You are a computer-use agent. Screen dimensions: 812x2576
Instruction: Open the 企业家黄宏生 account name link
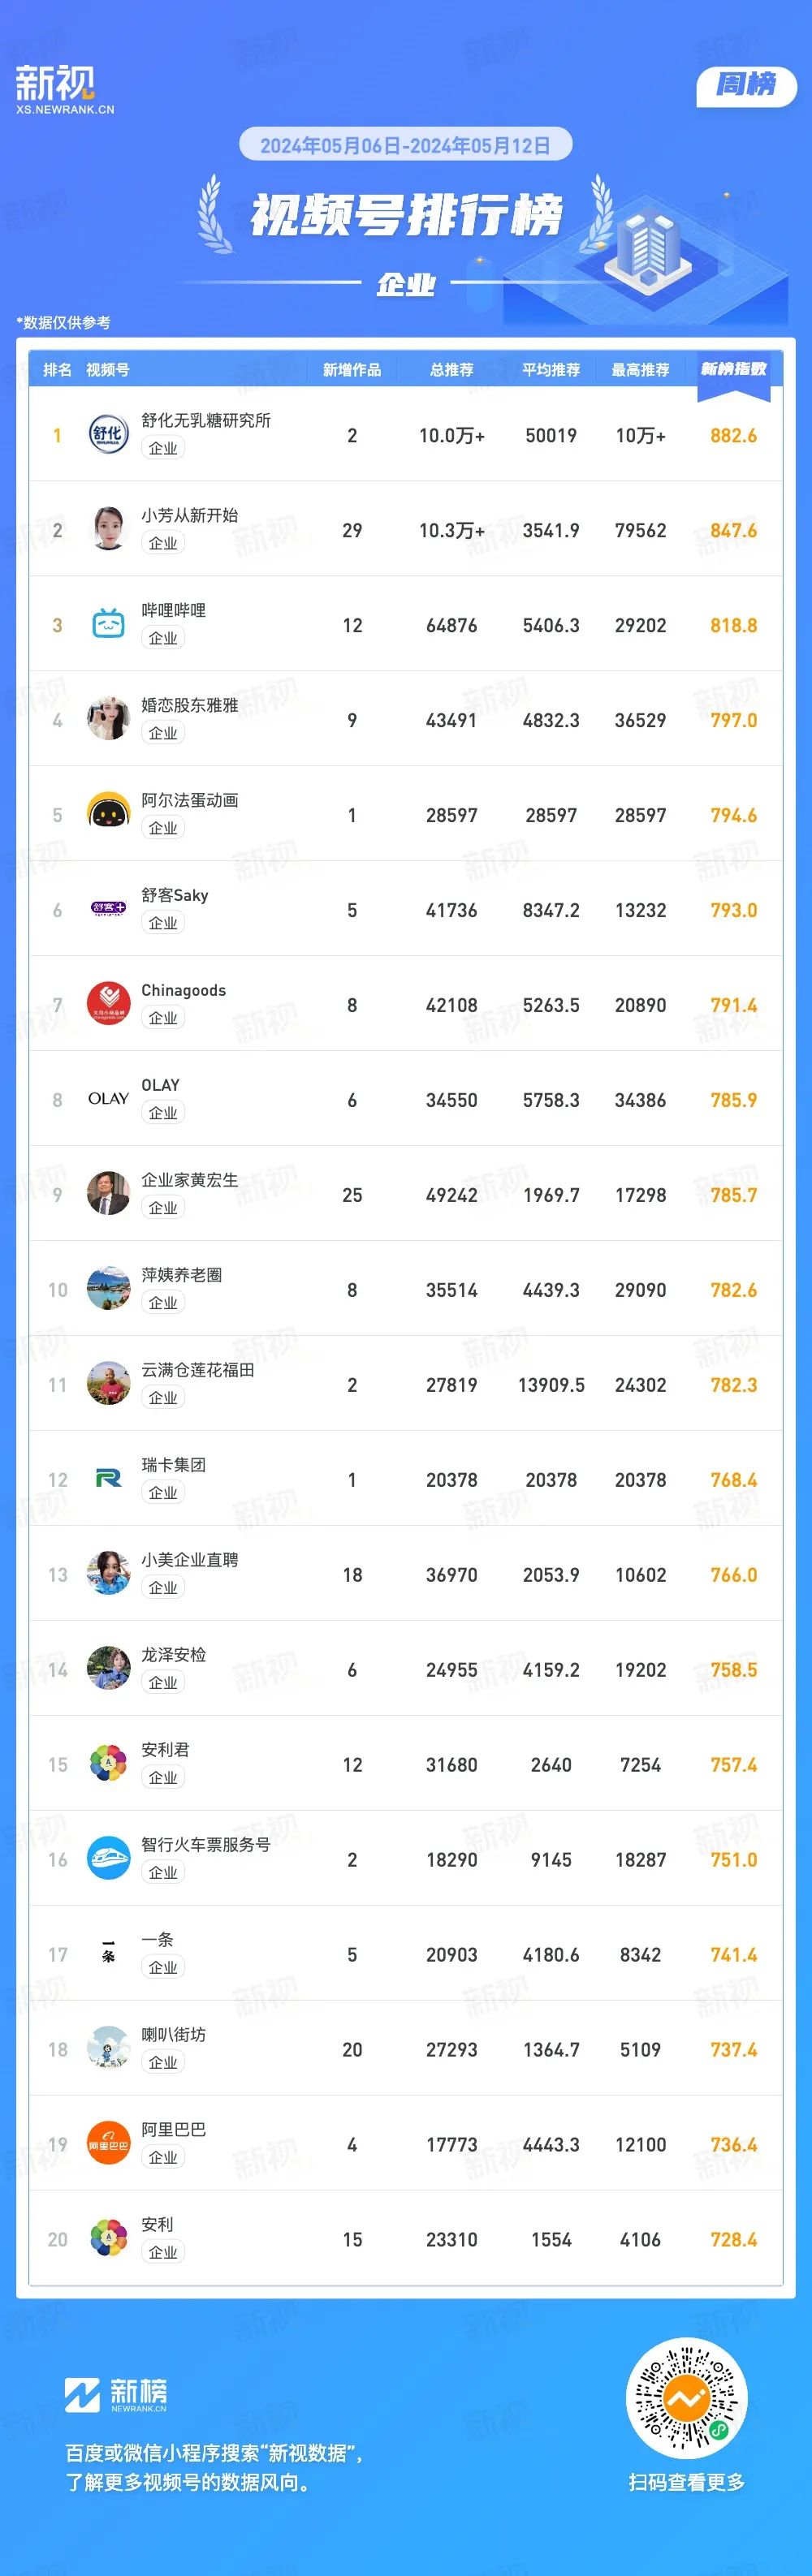click(190, 1180)
